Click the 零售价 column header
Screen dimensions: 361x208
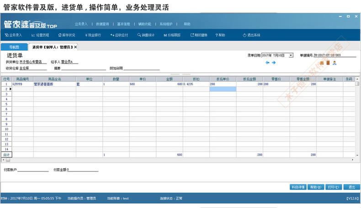276,79
